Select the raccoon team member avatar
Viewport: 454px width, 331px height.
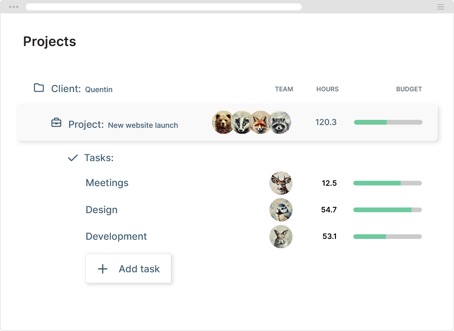[280, 122]
